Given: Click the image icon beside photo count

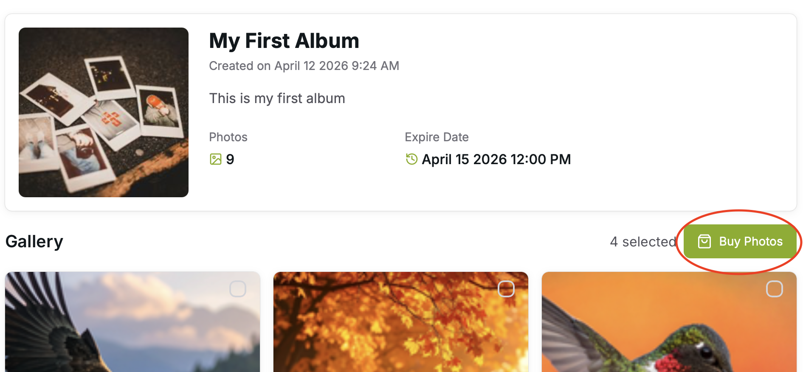Looking at the screenshot, I should click(x=216, y=159).
